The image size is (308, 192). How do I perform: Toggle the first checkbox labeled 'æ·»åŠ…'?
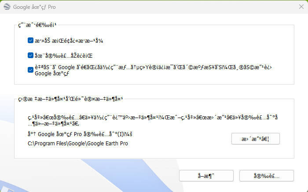coord(30,41)
